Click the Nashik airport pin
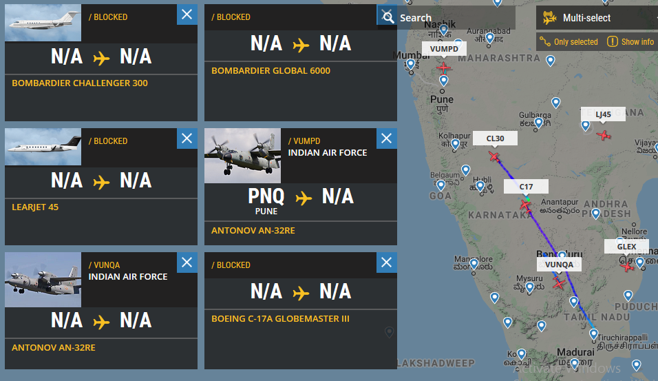Screen dimensions: 658x381 (x=444, y=30)
